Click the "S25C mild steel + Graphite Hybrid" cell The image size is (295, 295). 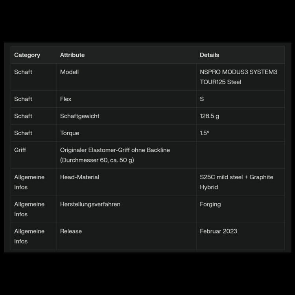click(236, 182)
